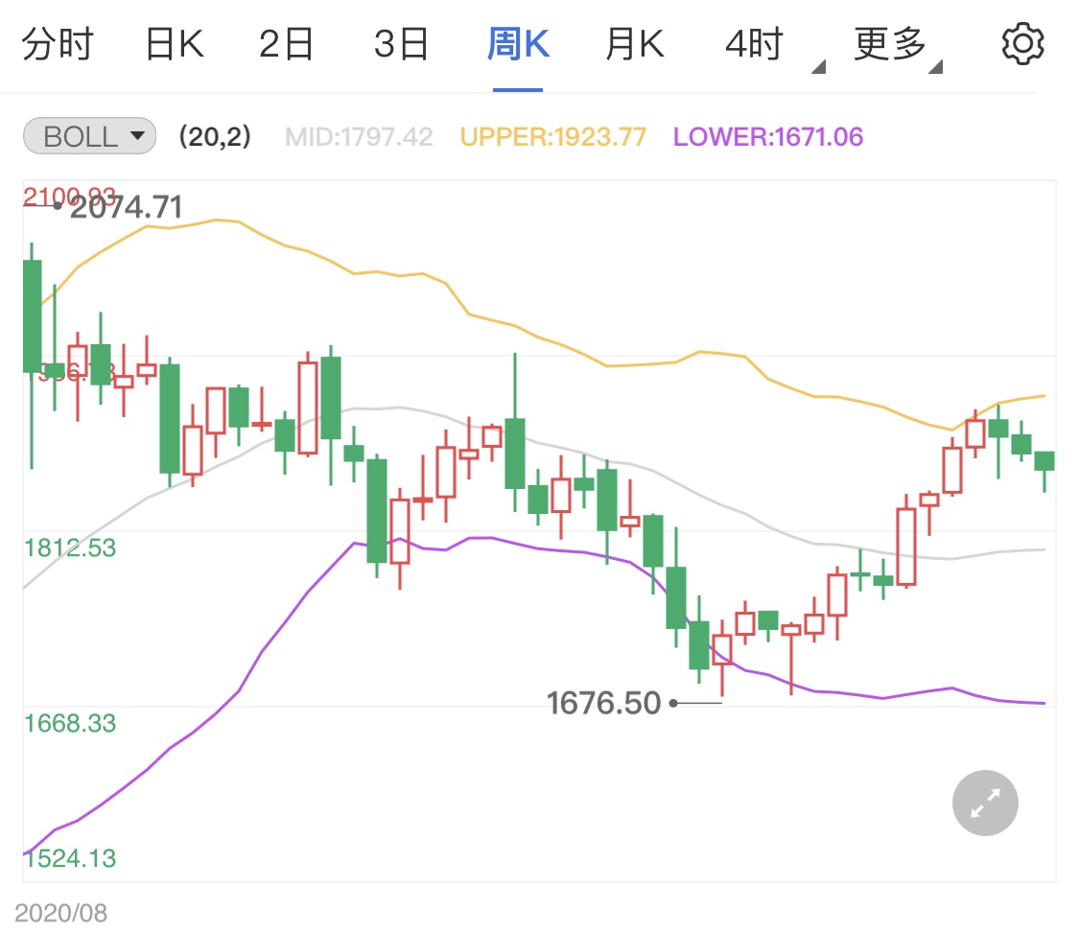Image resolution: width=1079 pixels, height=932 pixels.
Task: Click the 1812.53 axis label
Action: [69, 548]
